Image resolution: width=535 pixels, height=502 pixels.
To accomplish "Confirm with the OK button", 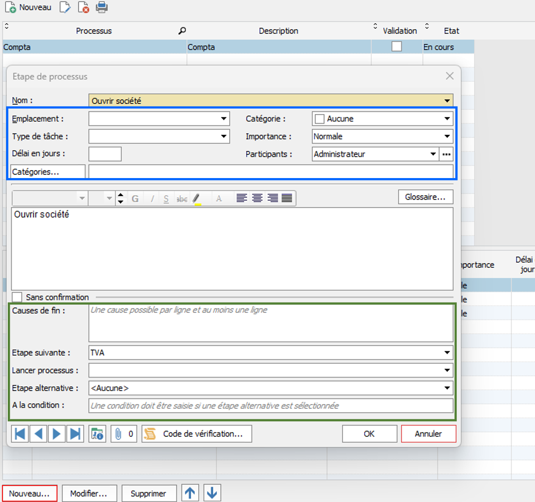I will tap(370, 434).
